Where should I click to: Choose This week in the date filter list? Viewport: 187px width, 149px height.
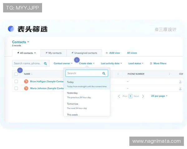coord(87,115)
